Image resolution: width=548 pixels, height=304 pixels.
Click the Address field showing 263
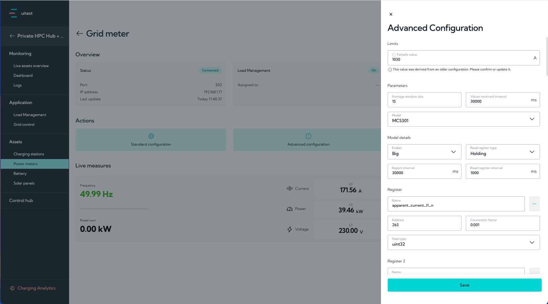(424, 223)
